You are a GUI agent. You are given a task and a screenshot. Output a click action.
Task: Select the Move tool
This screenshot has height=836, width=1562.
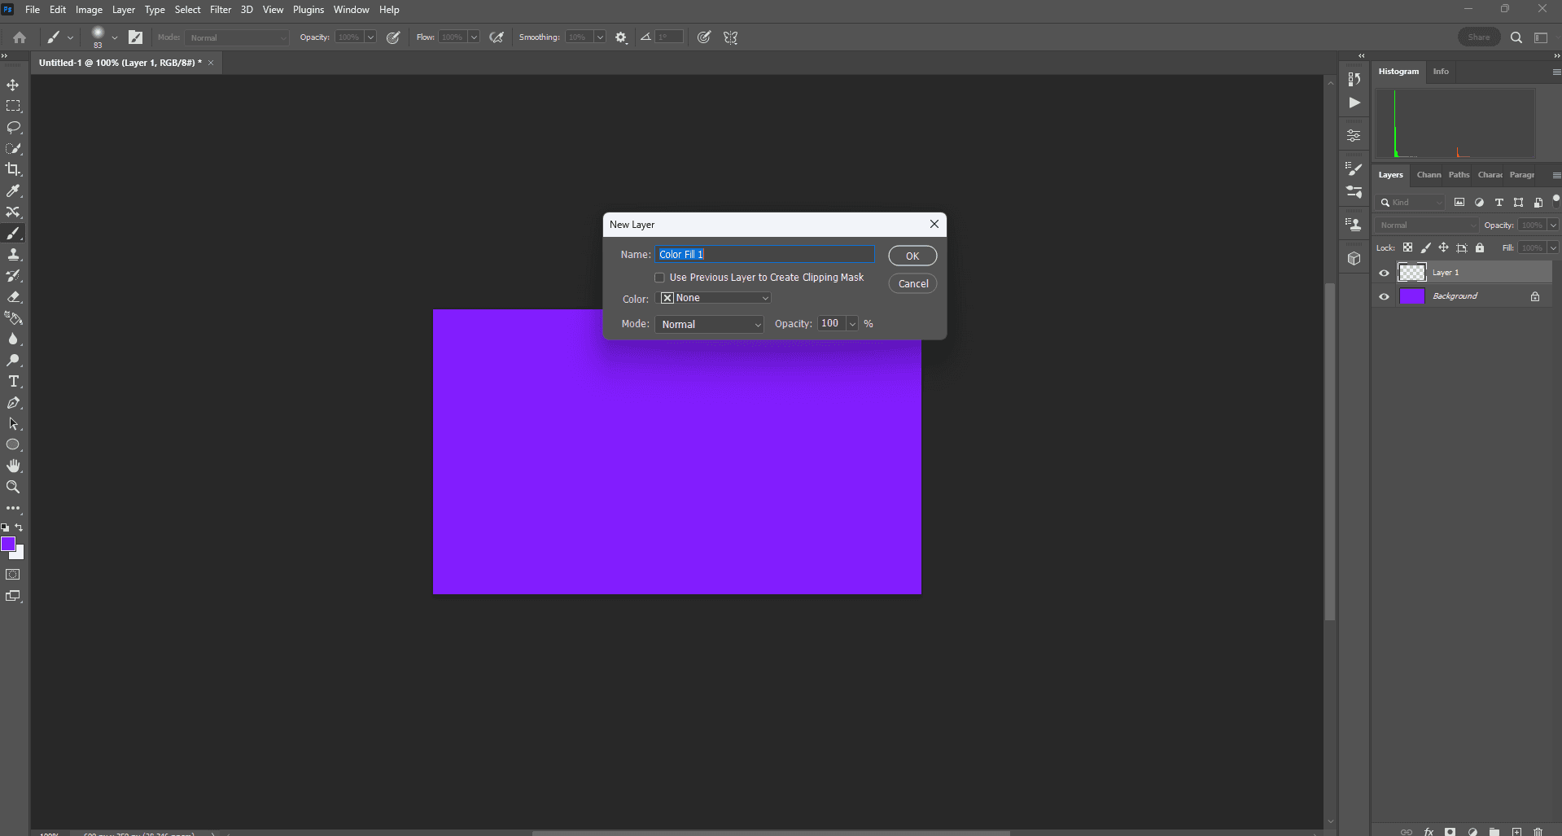pyautogui.click(x=13, y=85)
